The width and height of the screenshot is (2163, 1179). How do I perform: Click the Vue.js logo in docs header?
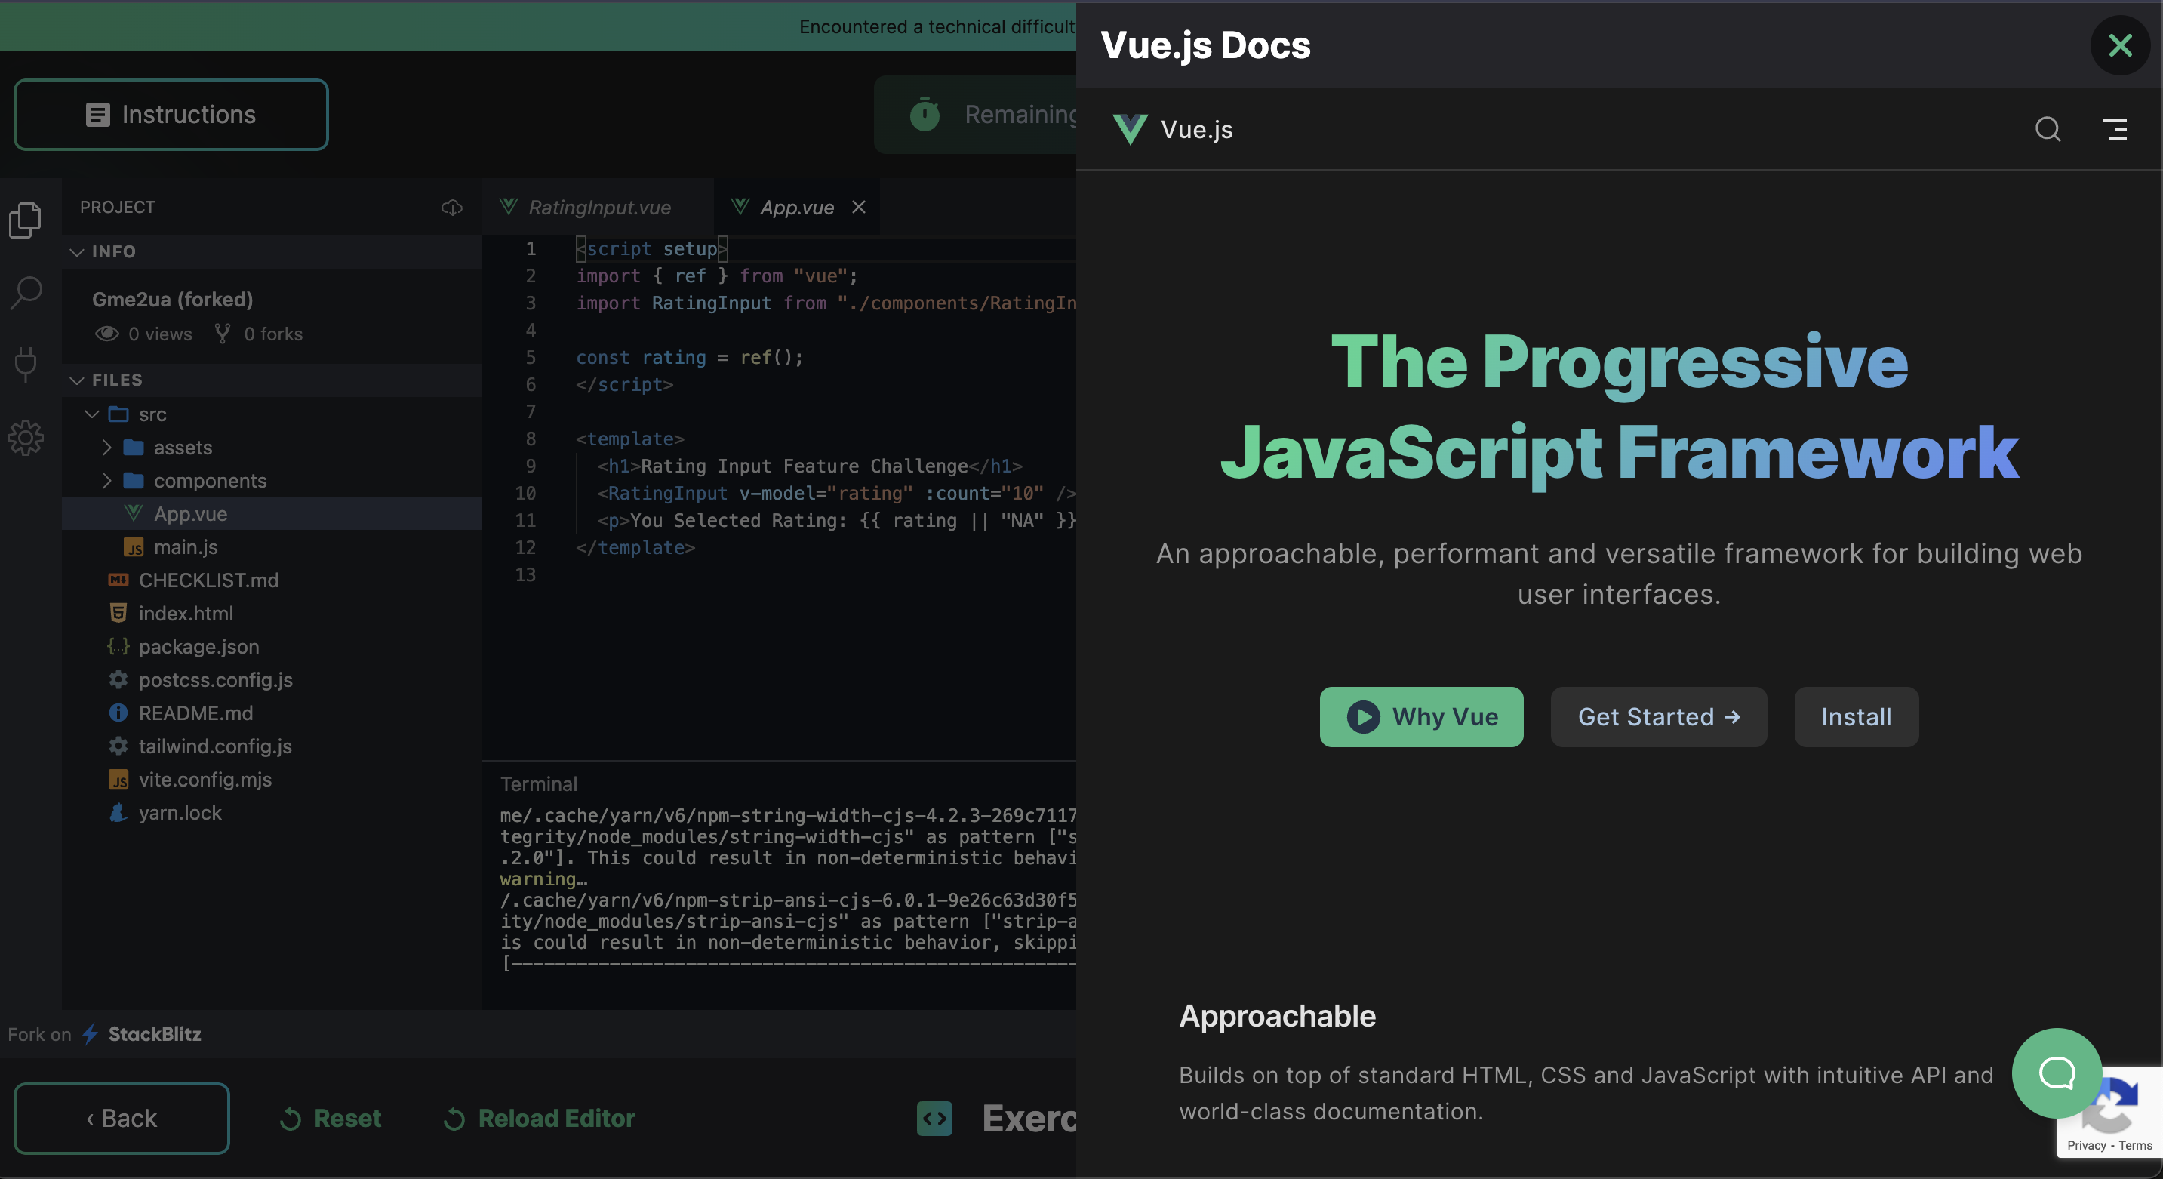pyautogui.click(x=1172, y=129)
